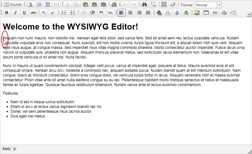The height and width of the screenshot is (154, 252).
Task: Click paragraph starting 'Nunc in mauris ut quam'
Action: pos(122,75)
